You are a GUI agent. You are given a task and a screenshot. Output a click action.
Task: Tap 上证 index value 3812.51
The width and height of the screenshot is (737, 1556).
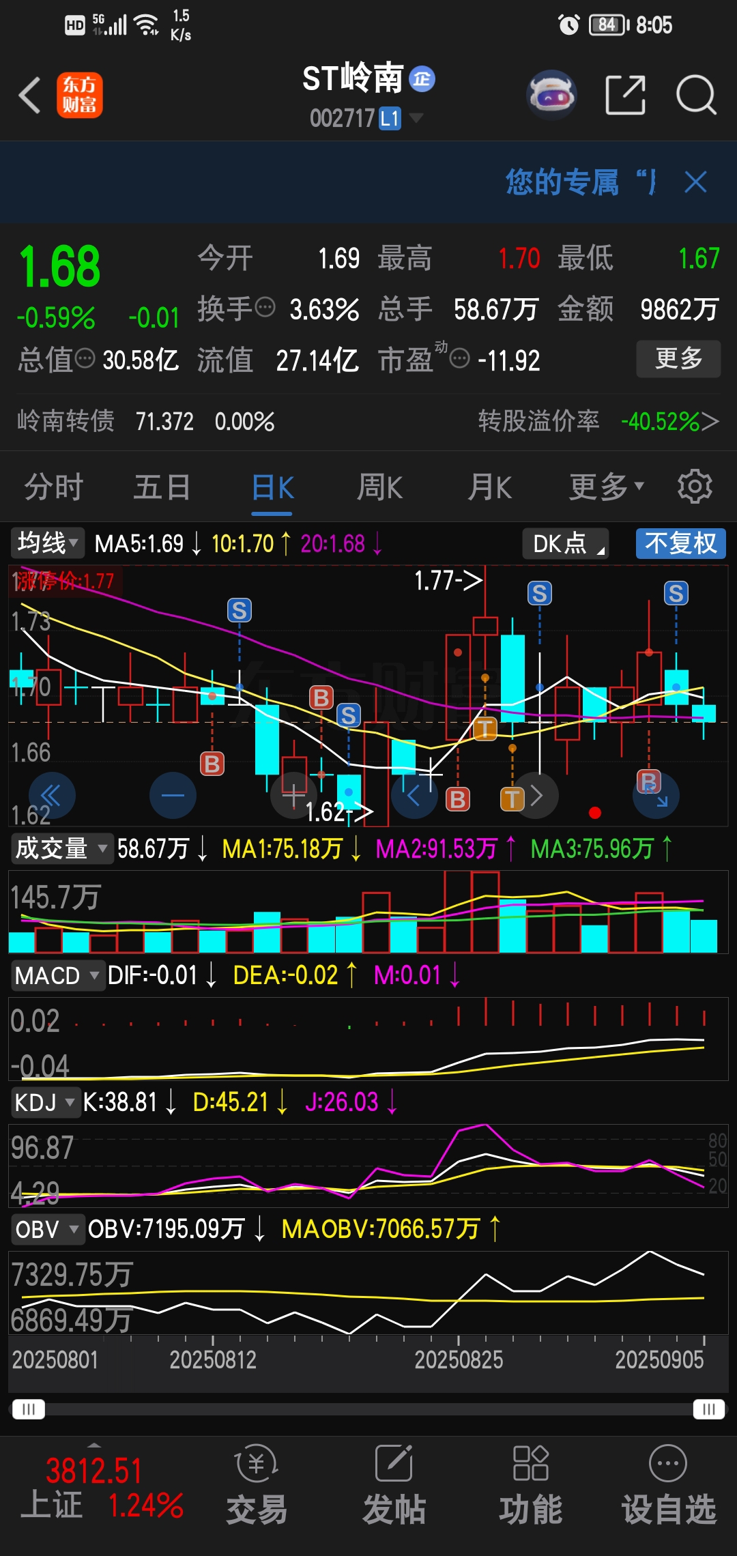pyautogui.click(x=93, y=1471)
